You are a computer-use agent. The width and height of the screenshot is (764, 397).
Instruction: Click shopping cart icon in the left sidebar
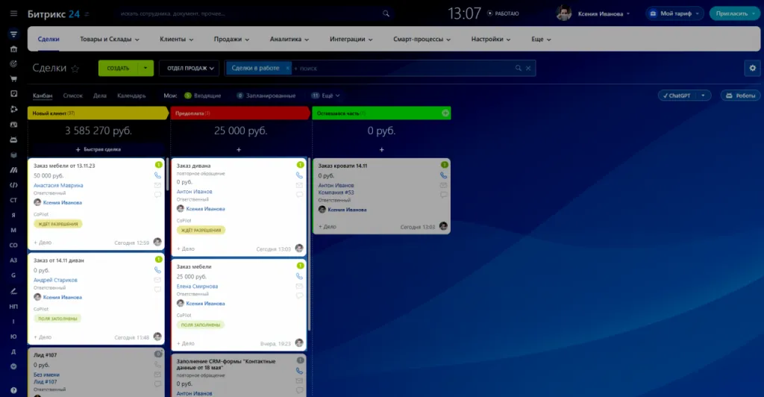13,78
